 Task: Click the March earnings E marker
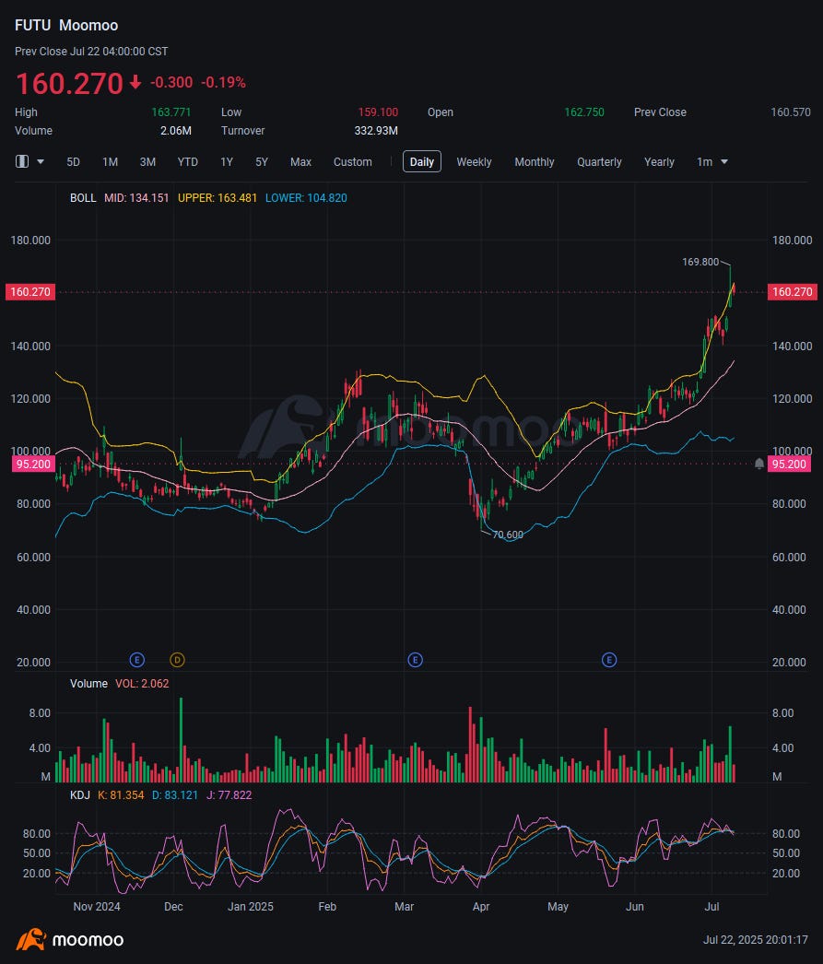click(x=415, y=660)
